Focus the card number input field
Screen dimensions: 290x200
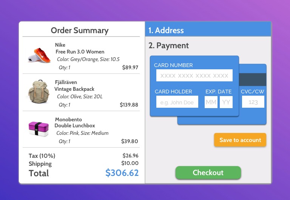pos(194,75)
